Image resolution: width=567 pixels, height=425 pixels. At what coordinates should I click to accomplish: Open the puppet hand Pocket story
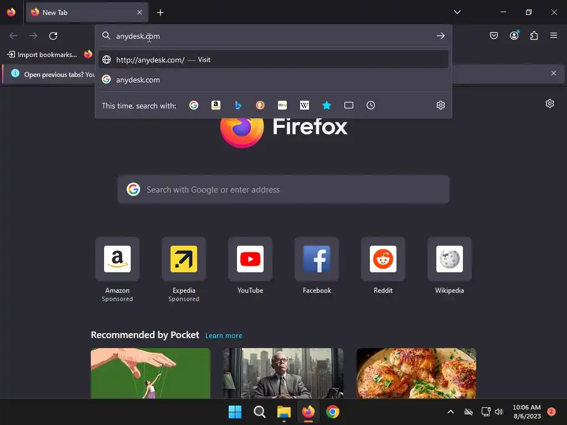151,374
